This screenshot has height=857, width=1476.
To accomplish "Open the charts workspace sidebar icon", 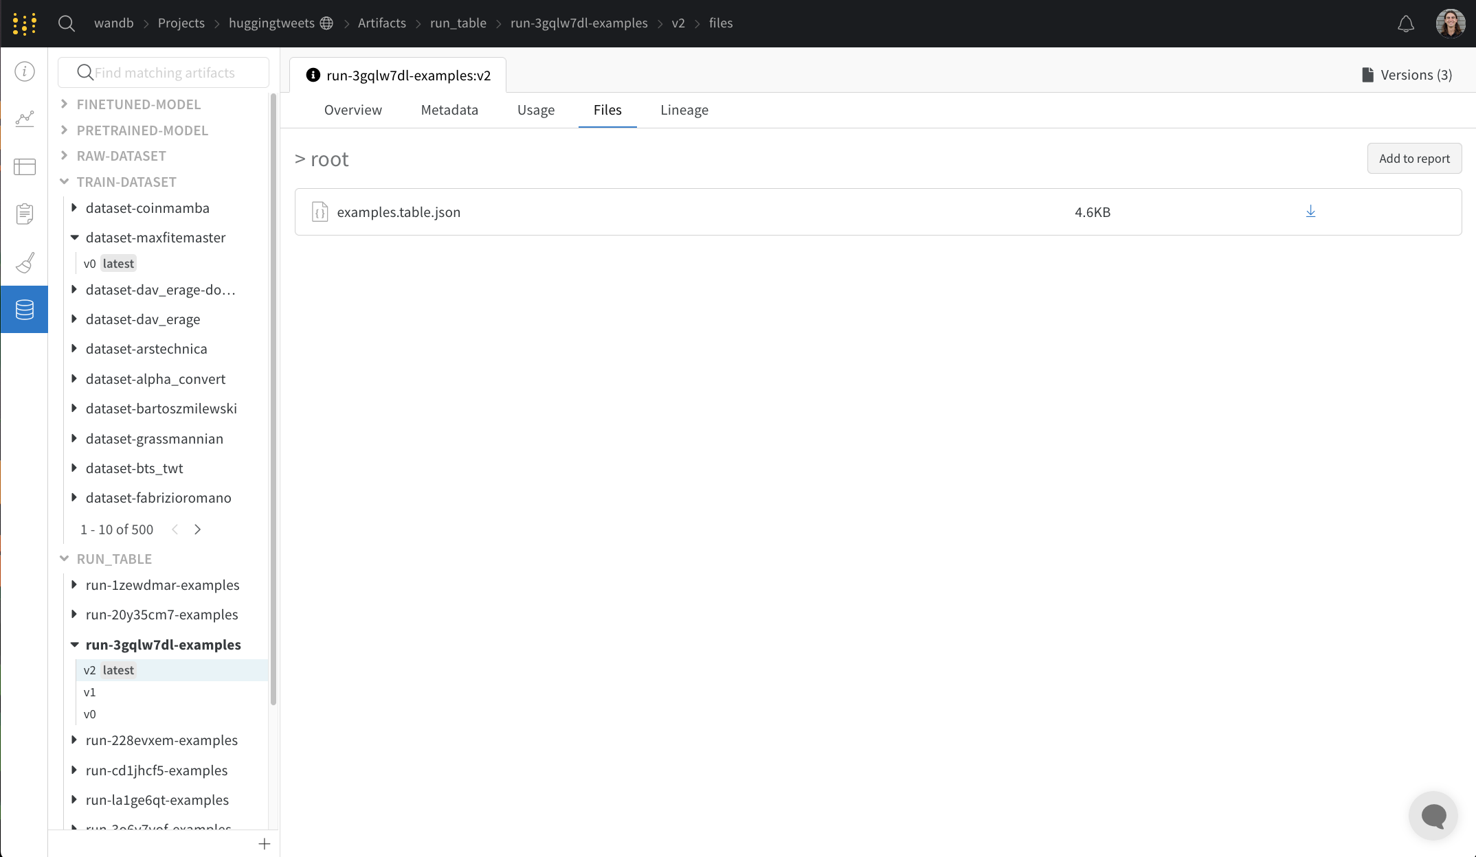I will coord(25,119).
